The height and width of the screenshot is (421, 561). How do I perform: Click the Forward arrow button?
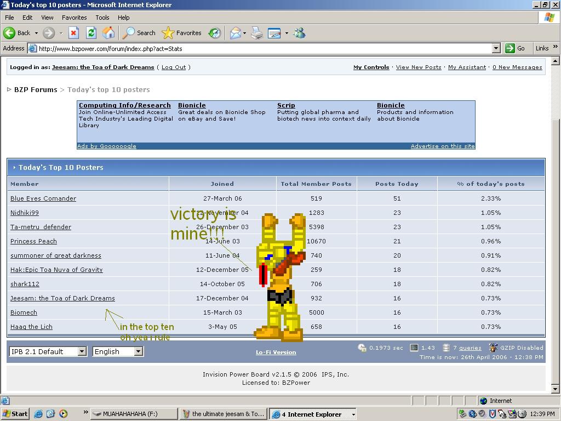[49, 33]
